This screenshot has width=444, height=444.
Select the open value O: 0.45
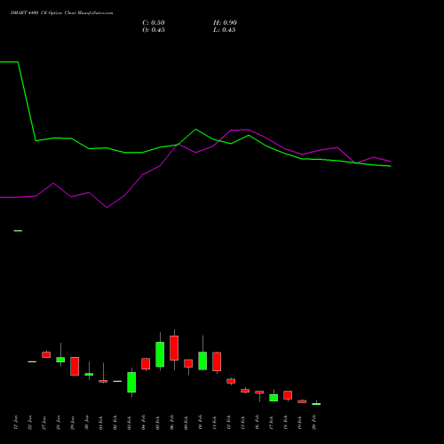[x=154, y=30]
